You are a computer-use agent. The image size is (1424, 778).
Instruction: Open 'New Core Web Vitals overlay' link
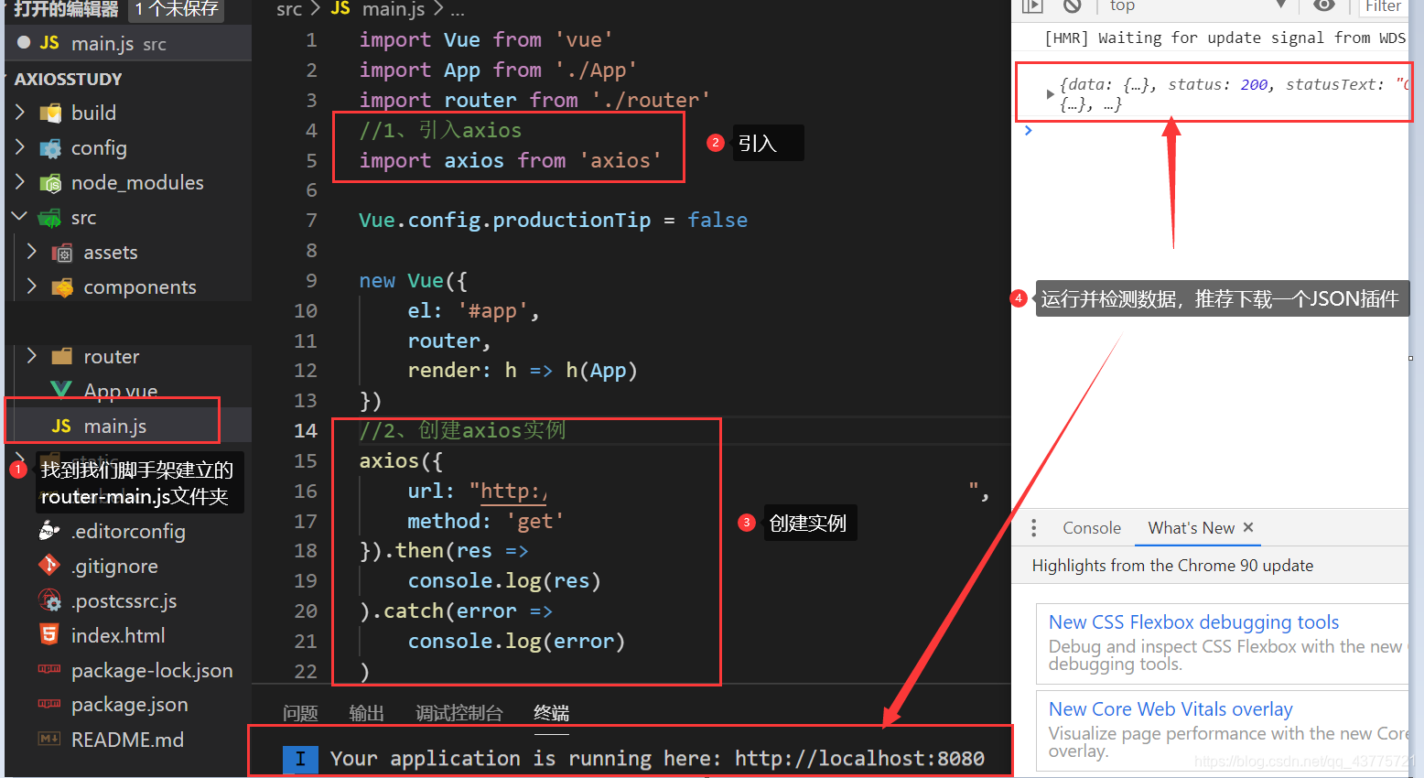tap(1170, 709)
